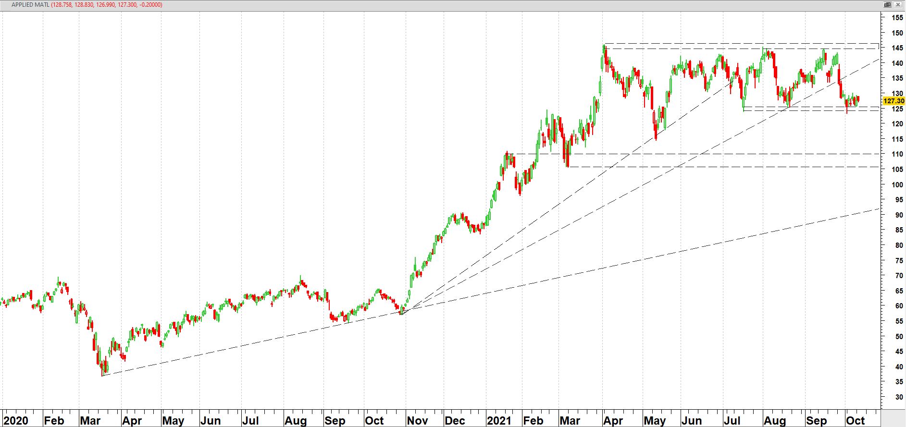
Task: Click the 2021 year label on time axis
Action: (x=499, y=421)
